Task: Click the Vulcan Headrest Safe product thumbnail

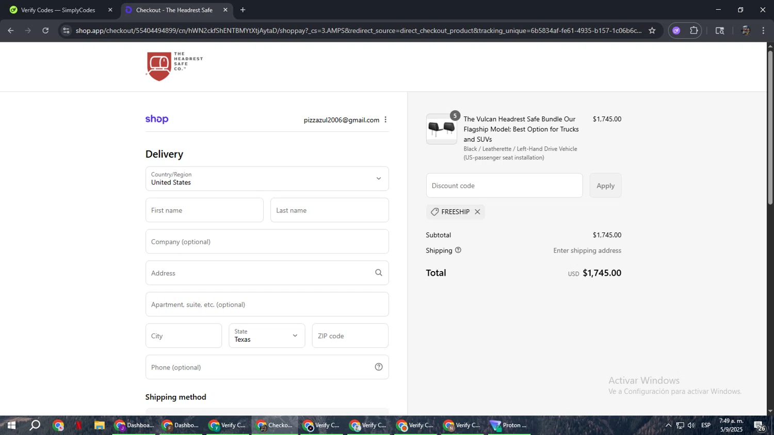Action: tap(441, 129)
